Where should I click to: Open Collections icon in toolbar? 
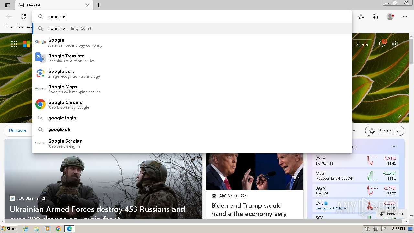(x=375, y=17)
